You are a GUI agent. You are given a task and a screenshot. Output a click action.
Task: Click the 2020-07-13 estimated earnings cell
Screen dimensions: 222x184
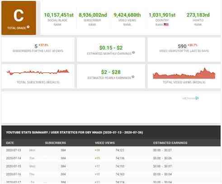pyautogui.click(x=162, y=150)
